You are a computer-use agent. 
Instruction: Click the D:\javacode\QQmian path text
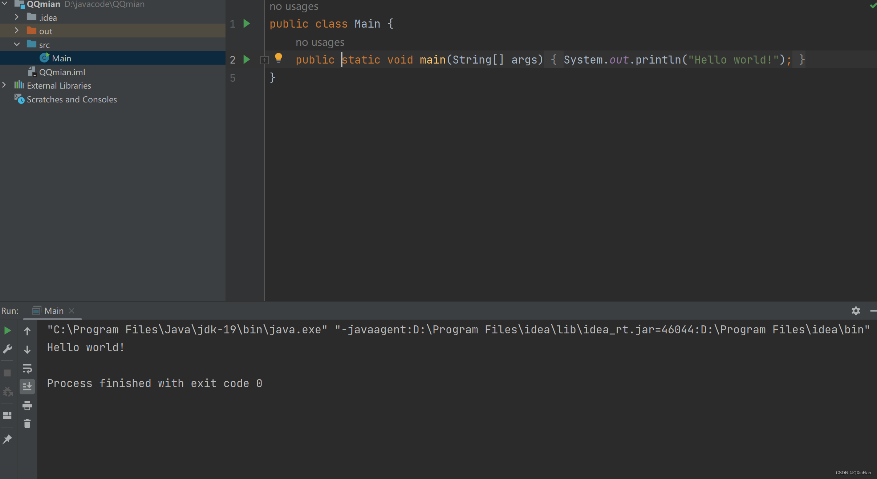tap(105, 4)
